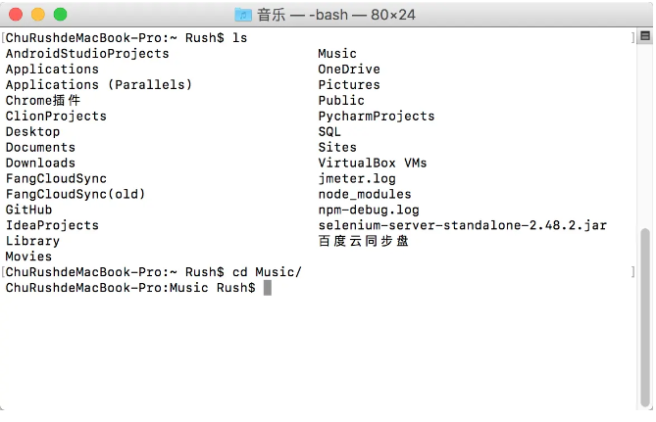
Task: Click the VirtualBox VMs entry
Action: [x=373, y=163]
